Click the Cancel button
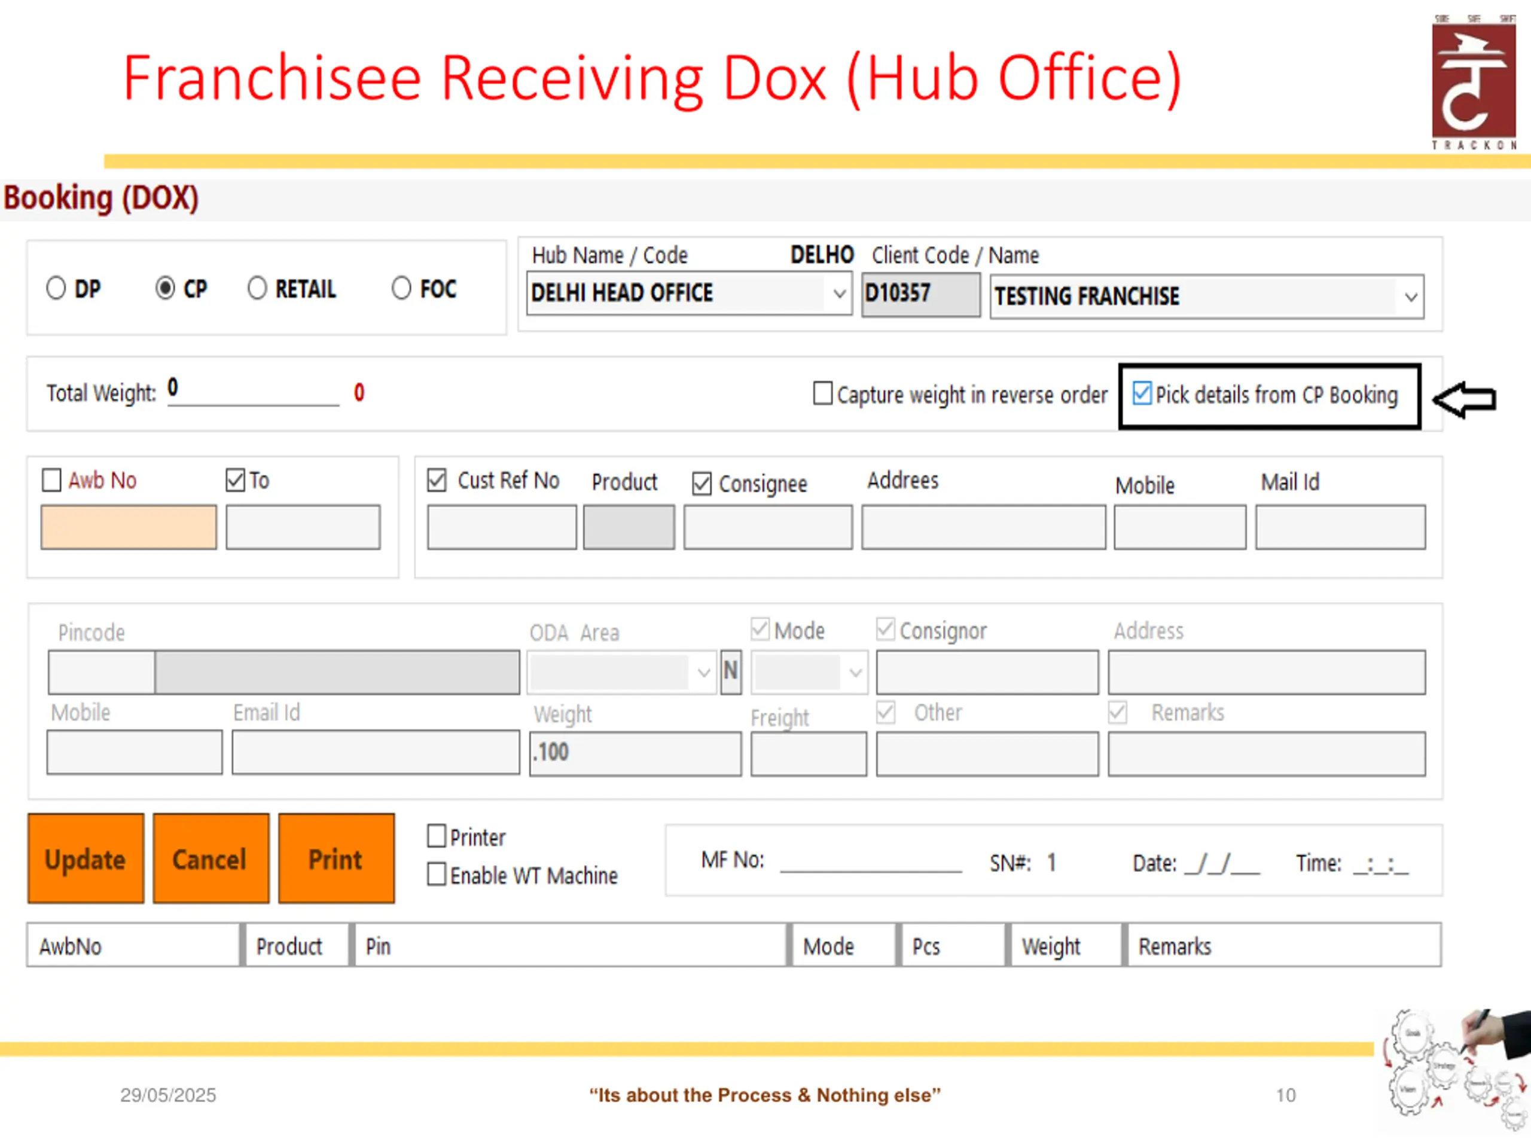The width and height of the screenshot is (1531, 1148). (x=211, y=859)
